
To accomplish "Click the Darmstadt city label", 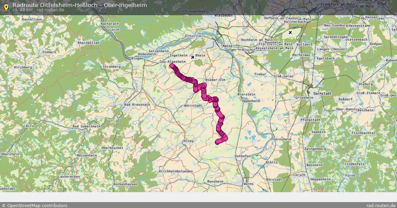I will click(x=322, y=94).
